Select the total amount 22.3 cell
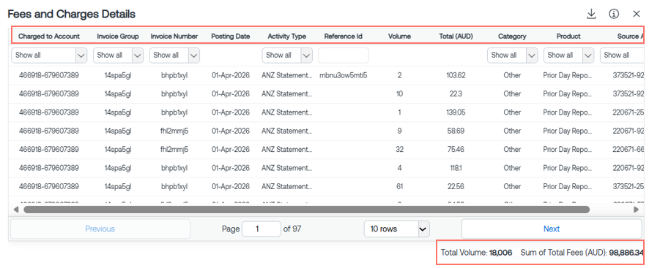This screenshot has width=660, height=268. pos(456,94)
